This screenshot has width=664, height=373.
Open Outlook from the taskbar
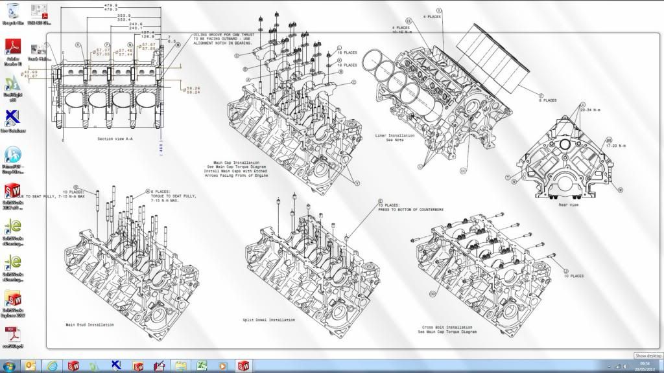[30, 366]
